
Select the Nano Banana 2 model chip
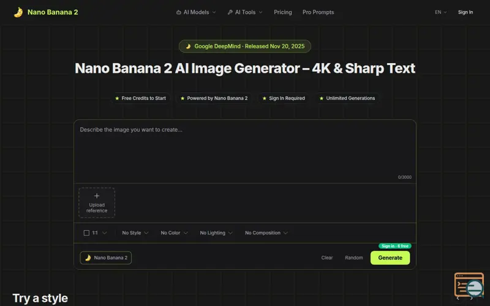coord(105,258)
